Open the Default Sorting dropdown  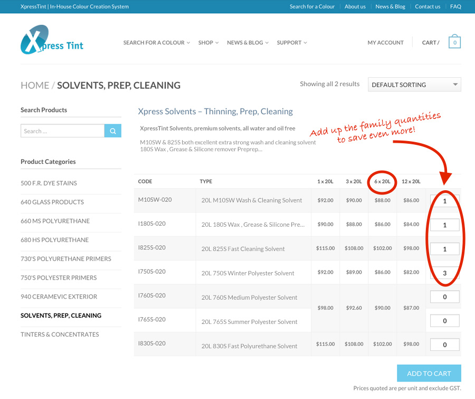tap(414, 85)
